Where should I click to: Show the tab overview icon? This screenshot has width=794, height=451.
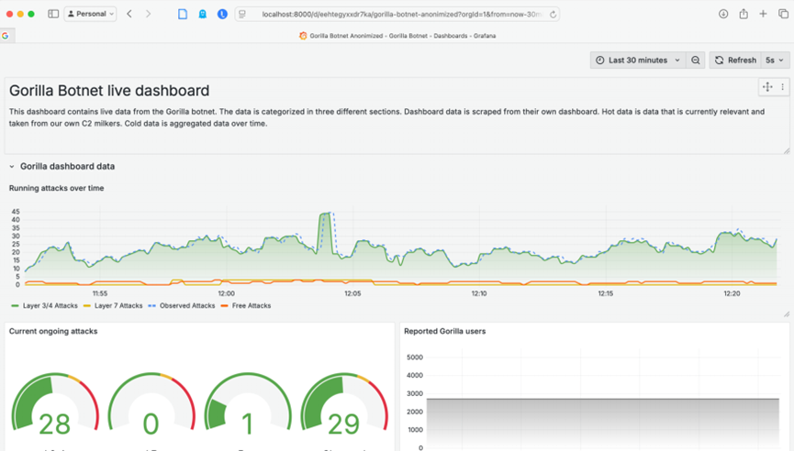(x=783, y=14)
